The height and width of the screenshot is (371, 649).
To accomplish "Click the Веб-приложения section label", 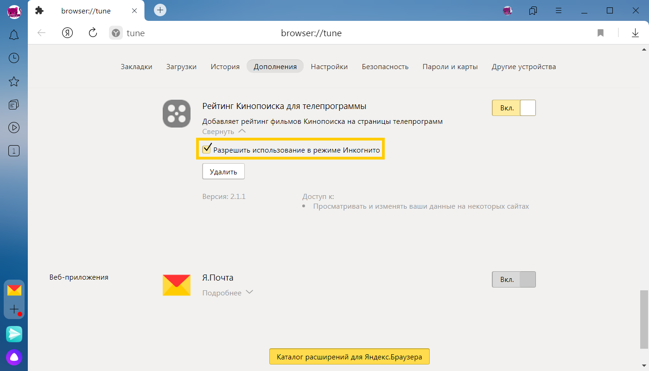I will tap(79, 277).
